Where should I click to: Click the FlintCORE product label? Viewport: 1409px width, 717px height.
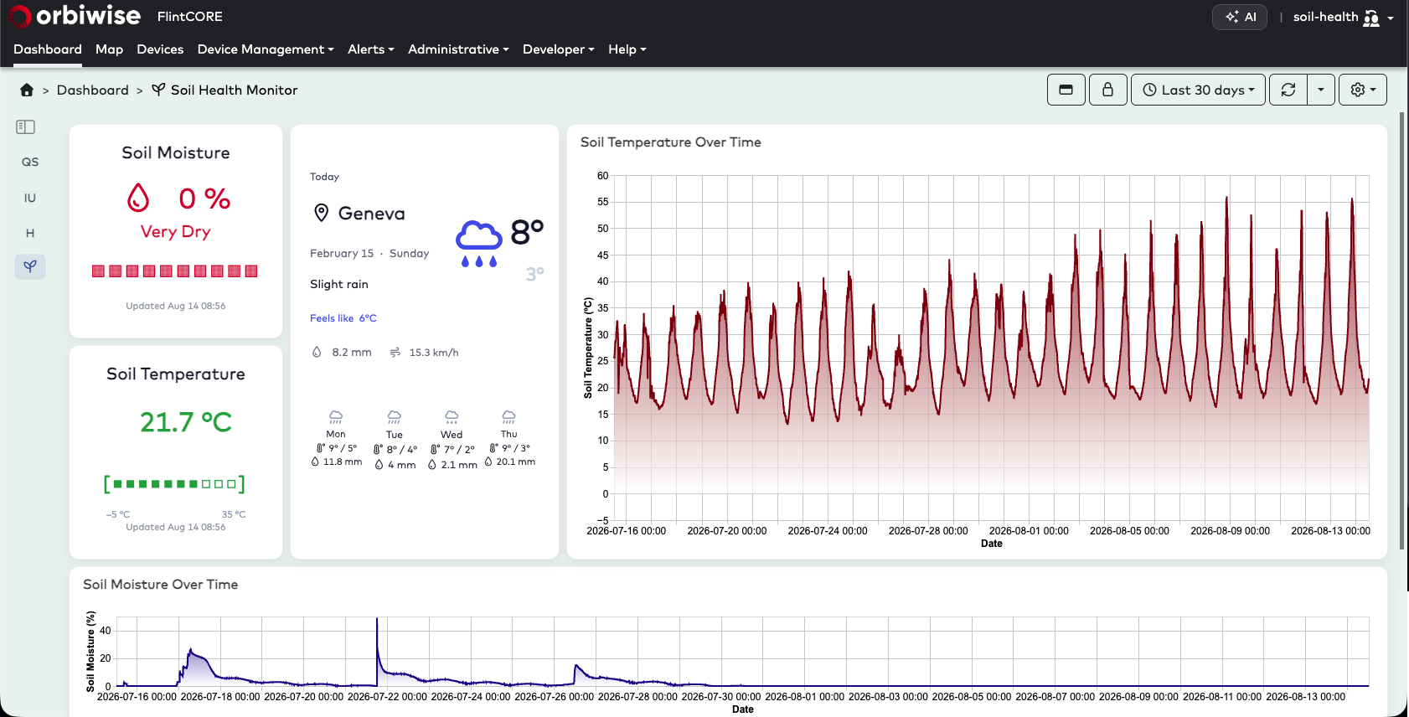click(190, 17)
